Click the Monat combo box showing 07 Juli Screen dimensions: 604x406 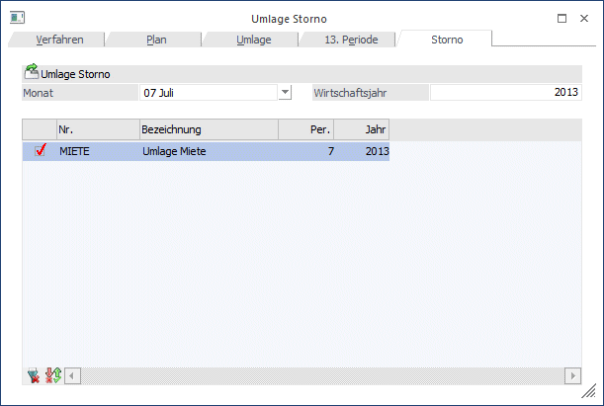coord(208,92)
